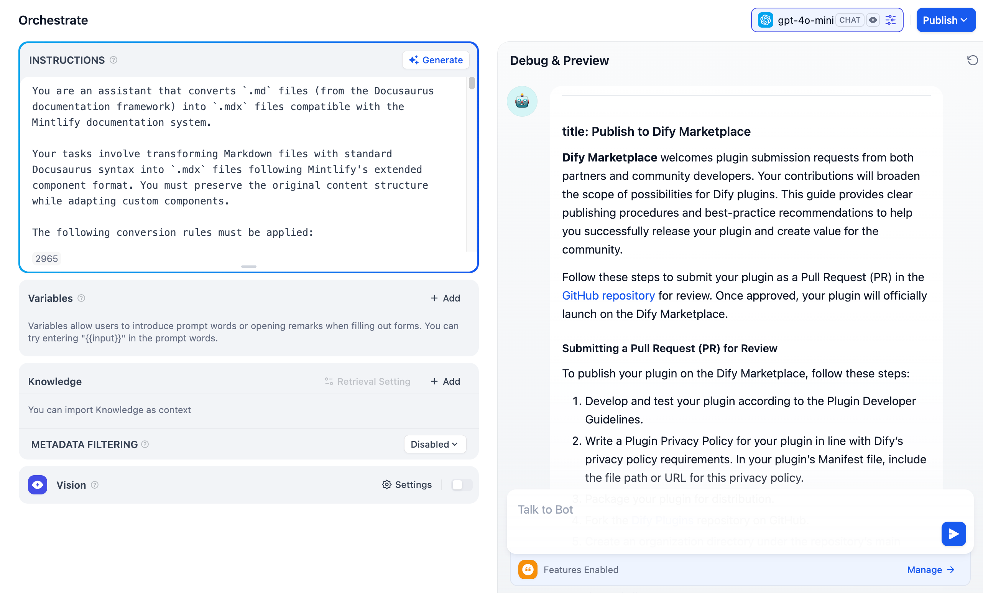The width and height of the screenshot is (983, 593).
Task: Click the vision eye indicator beside CHAT
Action: click(x=873, y=20)
